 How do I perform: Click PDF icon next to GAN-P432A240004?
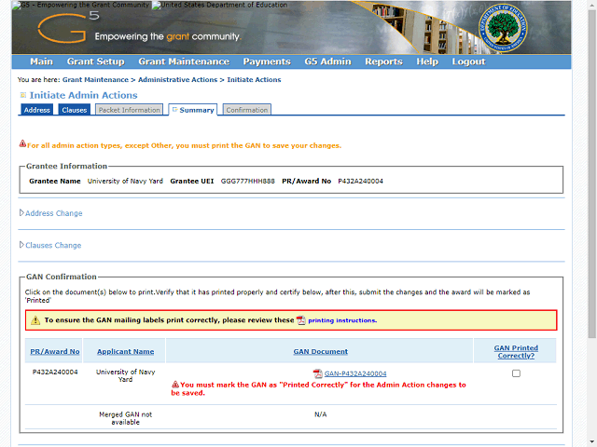[317, 373]
